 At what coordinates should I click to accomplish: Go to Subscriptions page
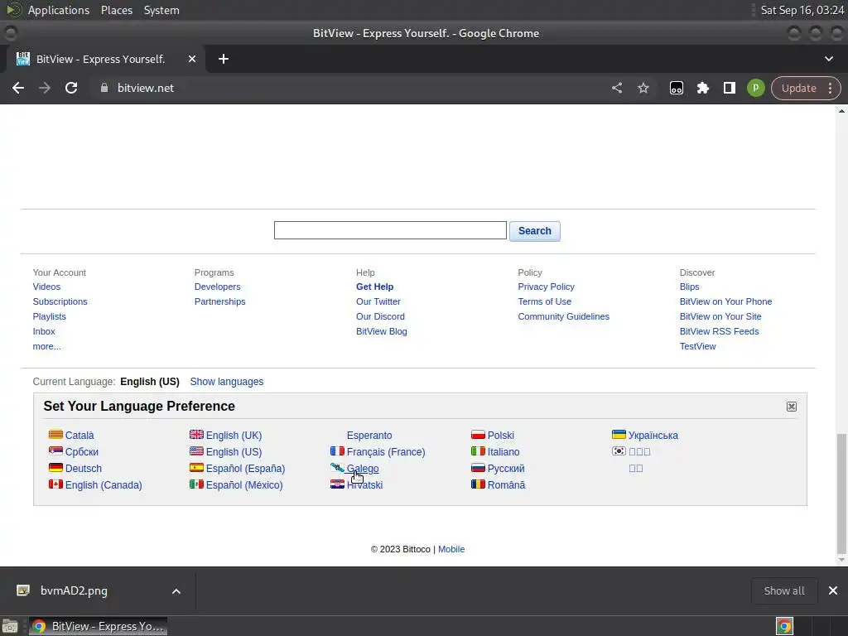(60, 301)
